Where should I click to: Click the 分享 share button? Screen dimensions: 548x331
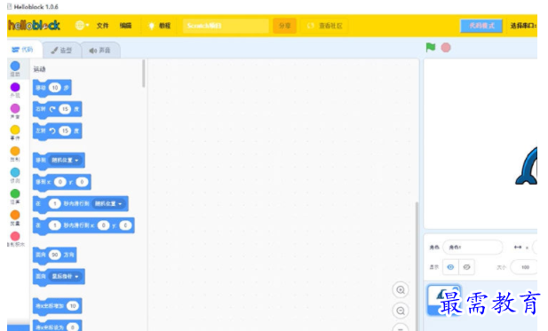coord(285,26)
